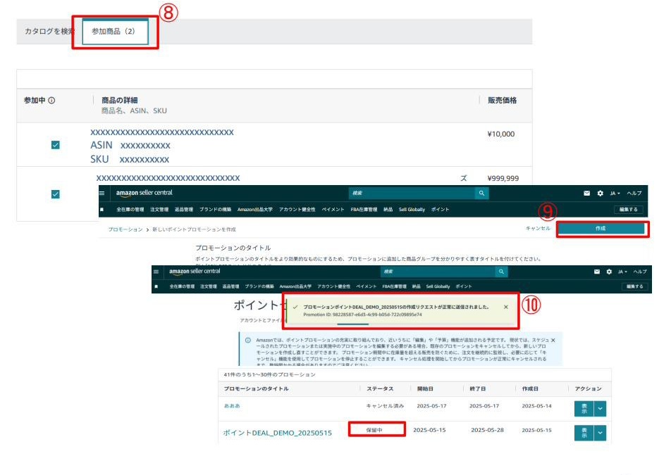Click the キャンセル済み status cell

[x=385, y=406]
